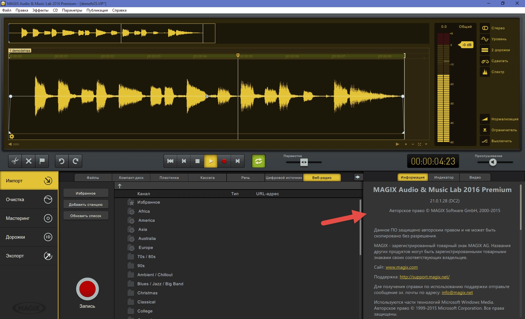Screen dimensions: 525x319
Task: Open the Мастеринг section
Action: (29, 218)
